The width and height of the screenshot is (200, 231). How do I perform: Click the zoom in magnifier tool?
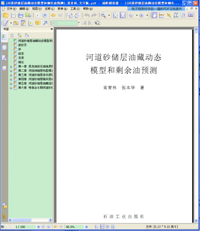103,15
